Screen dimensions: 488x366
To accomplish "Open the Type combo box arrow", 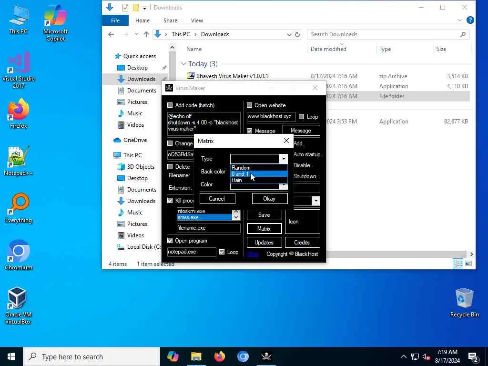I will pyautogui.click(x=284, y=159).
